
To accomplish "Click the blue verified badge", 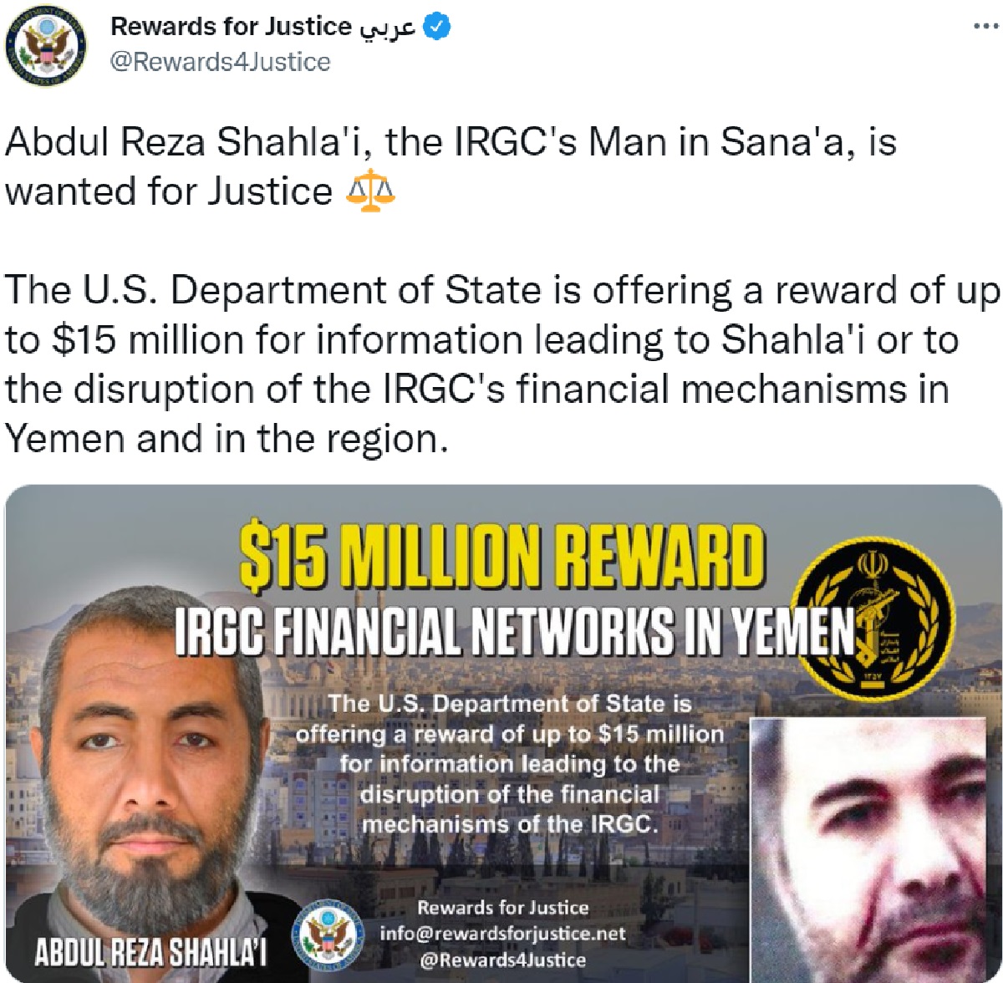I will click(x=440, y=28).
